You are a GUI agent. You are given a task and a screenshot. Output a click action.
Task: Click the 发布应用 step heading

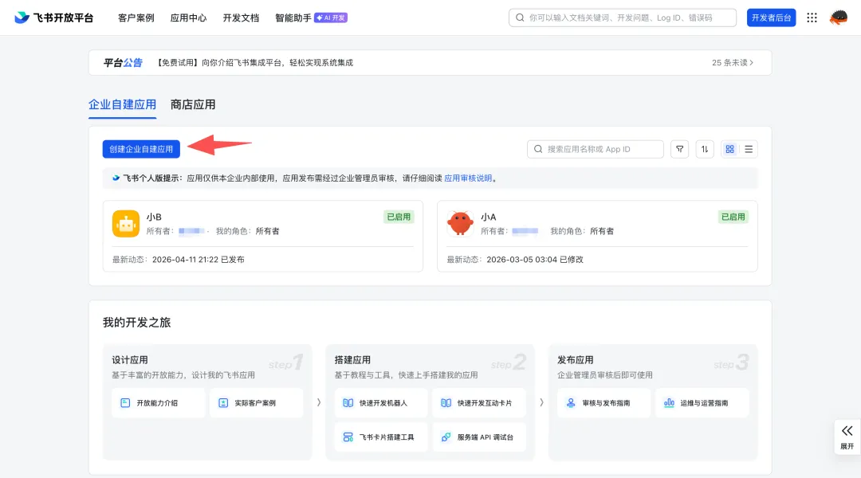pyautogui.click(x=576, y=360)
